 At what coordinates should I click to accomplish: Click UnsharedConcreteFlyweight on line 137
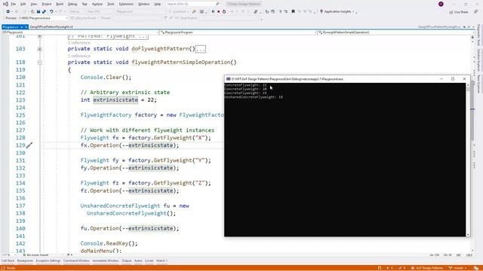[x=120, y=206]
